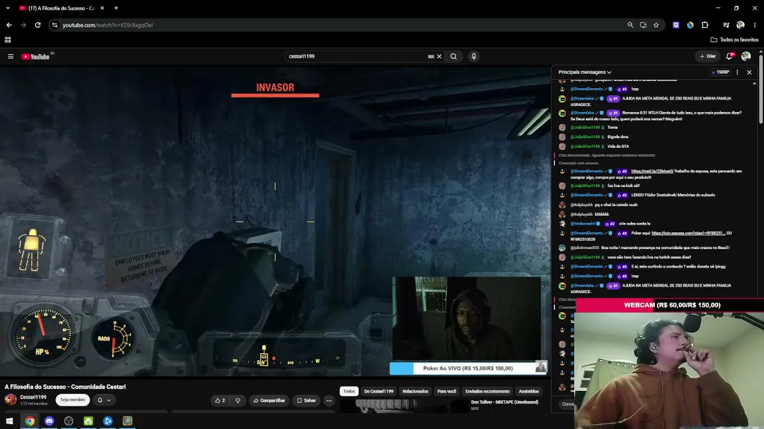Open OBS Studio from the taskbar
The image size is (764, 429).
(x=69, y=421)
